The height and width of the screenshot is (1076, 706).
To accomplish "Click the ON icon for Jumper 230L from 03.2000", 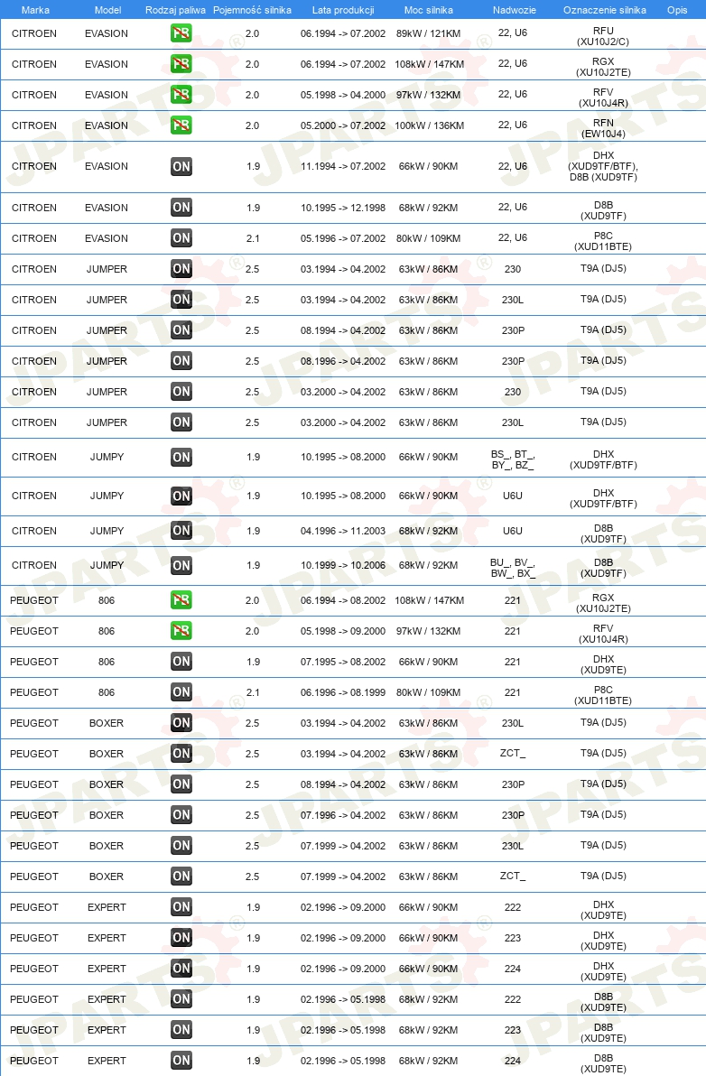I will 181,422.
